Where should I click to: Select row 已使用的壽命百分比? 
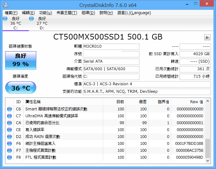pyautogui.click(x=105, y=123)
